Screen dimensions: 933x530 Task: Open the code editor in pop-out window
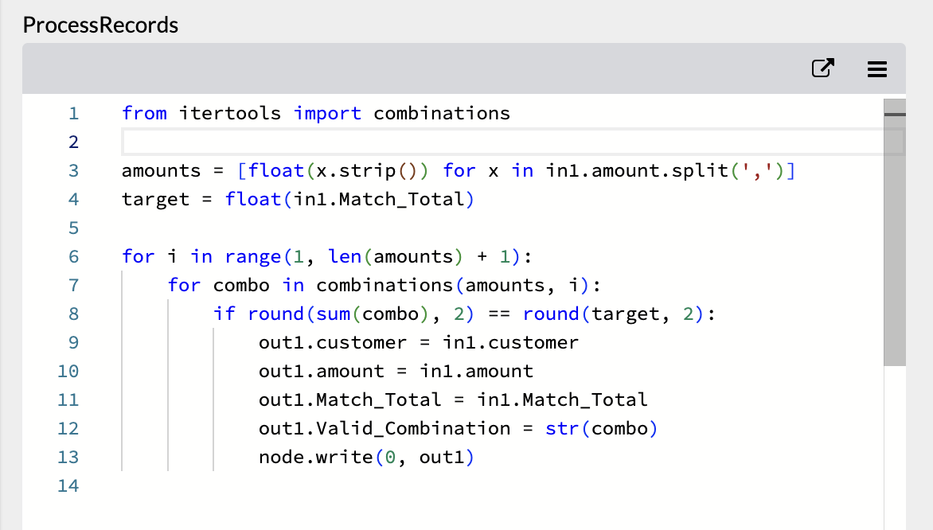click(822, 68)
